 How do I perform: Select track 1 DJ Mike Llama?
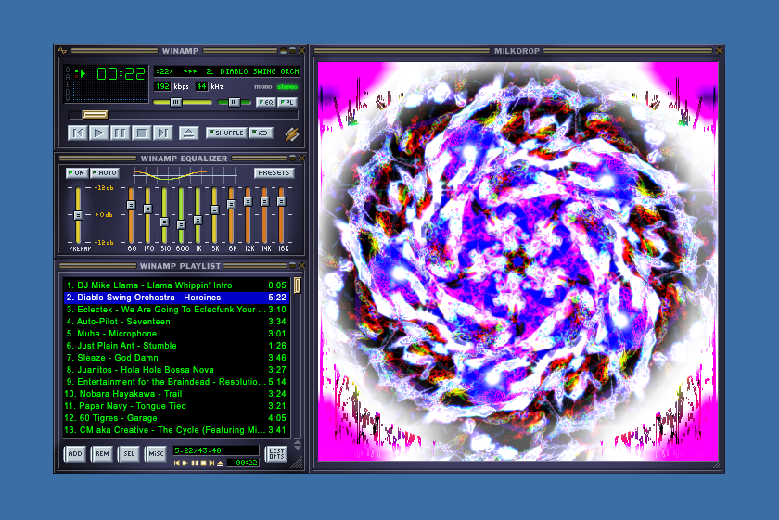click(x=176, y=285)
